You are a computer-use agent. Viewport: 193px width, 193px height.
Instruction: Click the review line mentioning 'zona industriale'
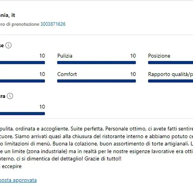coord(96,151)
